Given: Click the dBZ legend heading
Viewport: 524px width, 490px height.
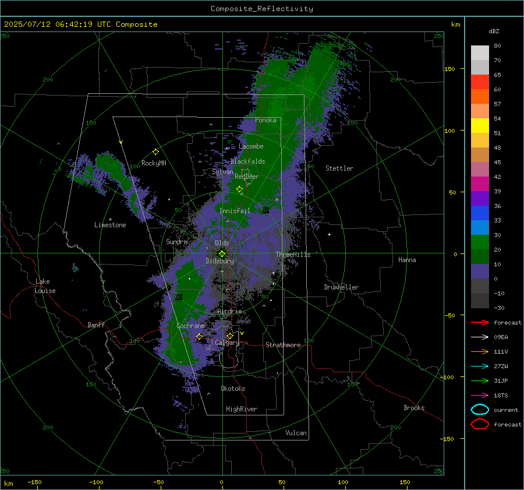Looking at the screenshot, I should click(x=494, y=31).
